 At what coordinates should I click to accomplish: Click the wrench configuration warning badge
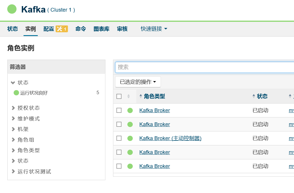tap(62, 29)
